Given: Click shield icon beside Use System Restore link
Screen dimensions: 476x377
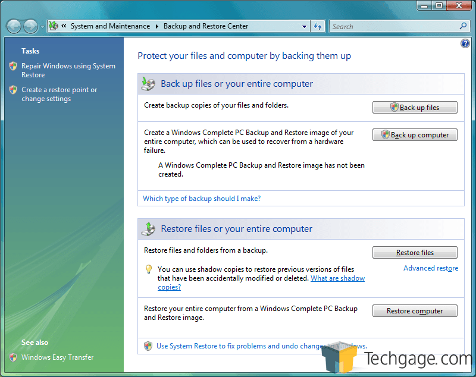Looking at the screenshot, I should 148,345.
